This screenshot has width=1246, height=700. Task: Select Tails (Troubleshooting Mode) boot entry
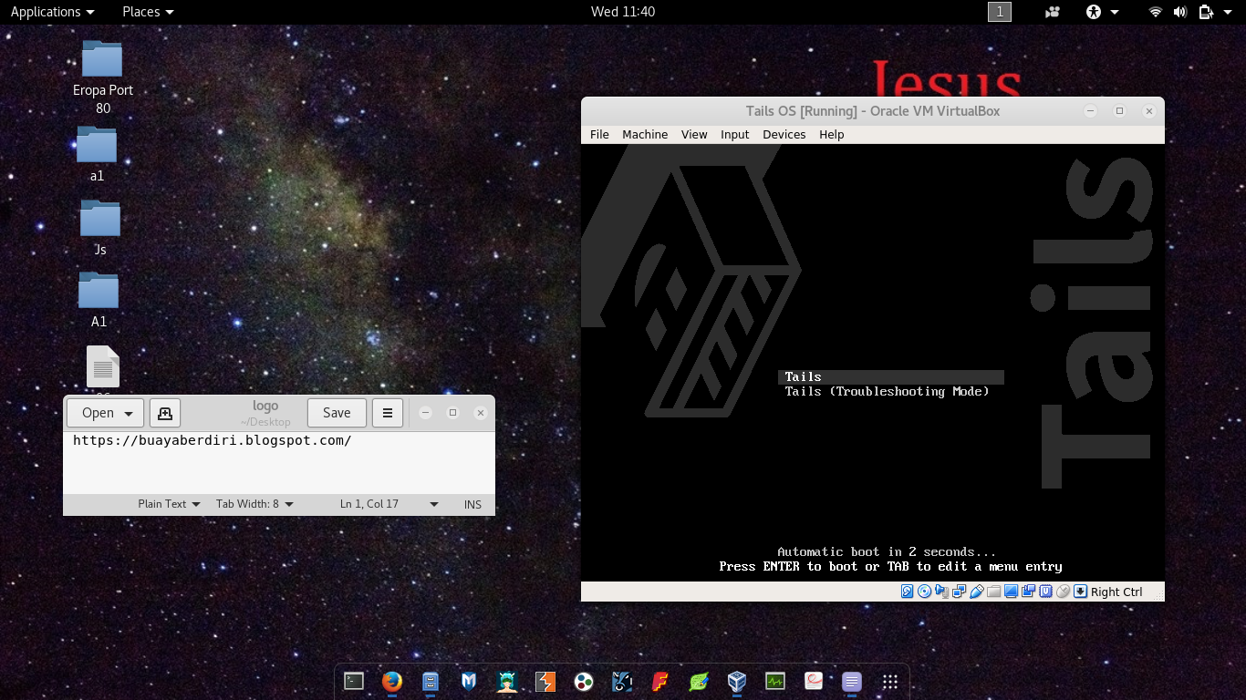point(887,391)
